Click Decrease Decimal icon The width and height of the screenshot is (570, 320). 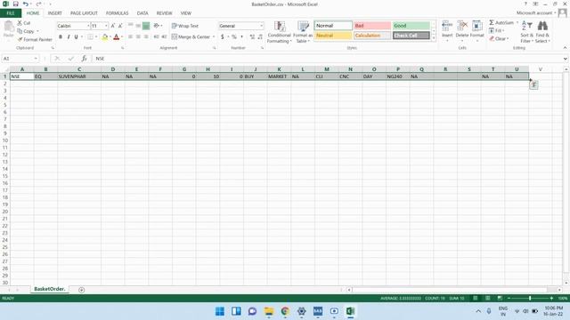point(260,36)
